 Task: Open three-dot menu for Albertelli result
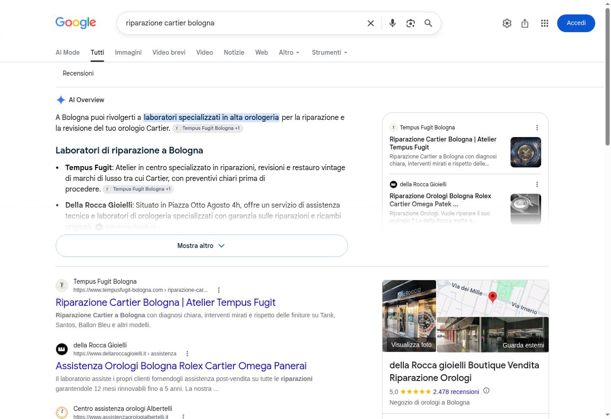click(x=183, y=417)
